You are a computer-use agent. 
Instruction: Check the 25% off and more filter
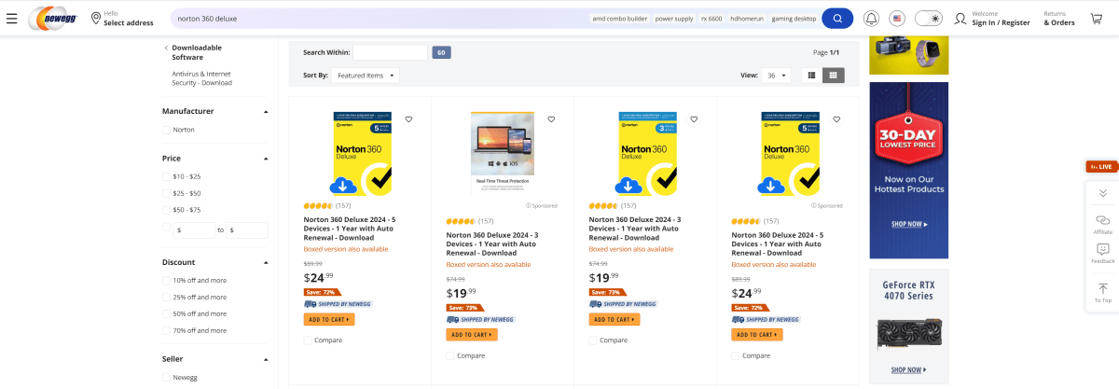tap(166, 298)
